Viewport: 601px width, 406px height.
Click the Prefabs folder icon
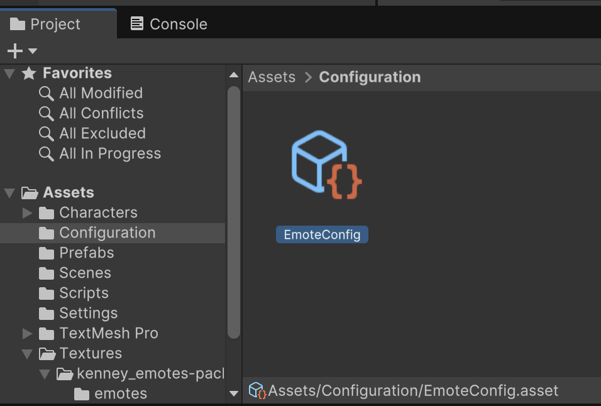pyautogui.click(x=46, y=253)
